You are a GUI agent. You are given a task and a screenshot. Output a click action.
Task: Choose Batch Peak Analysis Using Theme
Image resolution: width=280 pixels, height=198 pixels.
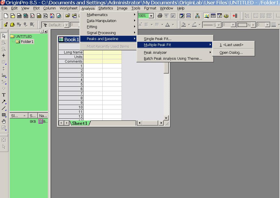point(175,58)
